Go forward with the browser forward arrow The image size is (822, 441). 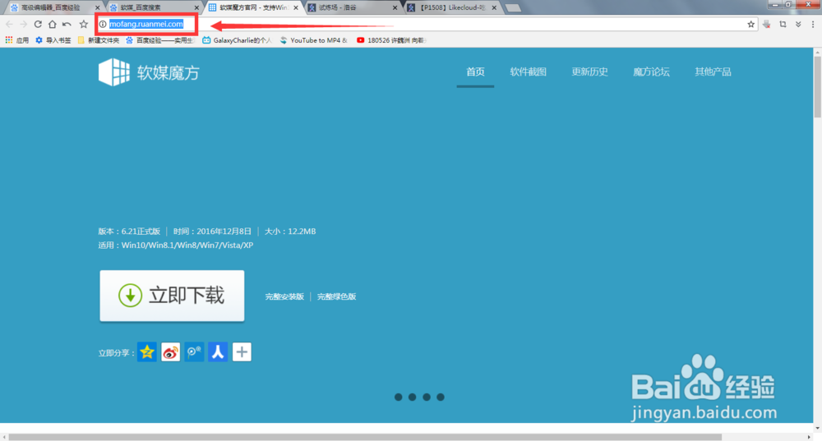pyautogui.click(x=24, y=24)
